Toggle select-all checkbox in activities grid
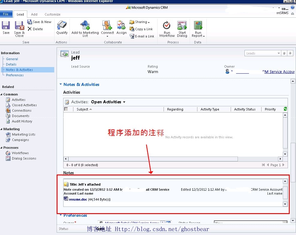This screenshot has width=296, height=235. tap(66, 109)
